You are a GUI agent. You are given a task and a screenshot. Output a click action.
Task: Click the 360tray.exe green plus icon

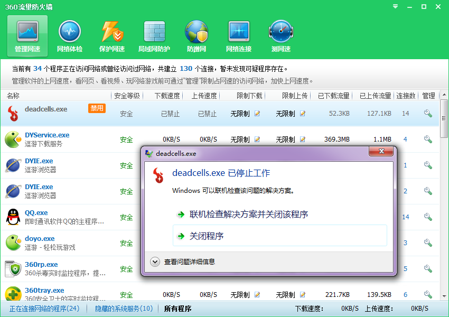[x=13, y=294]
